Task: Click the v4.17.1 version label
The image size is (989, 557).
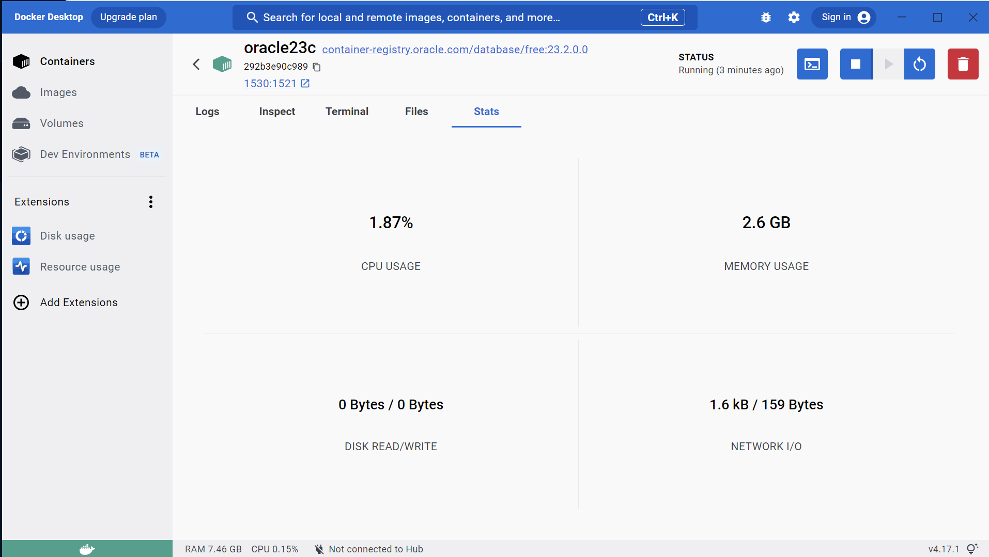Action: click(x=944, y=549)
